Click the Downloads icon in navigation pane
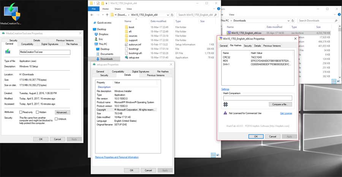This screenshot has height=177, width=342. click(98, 59)
